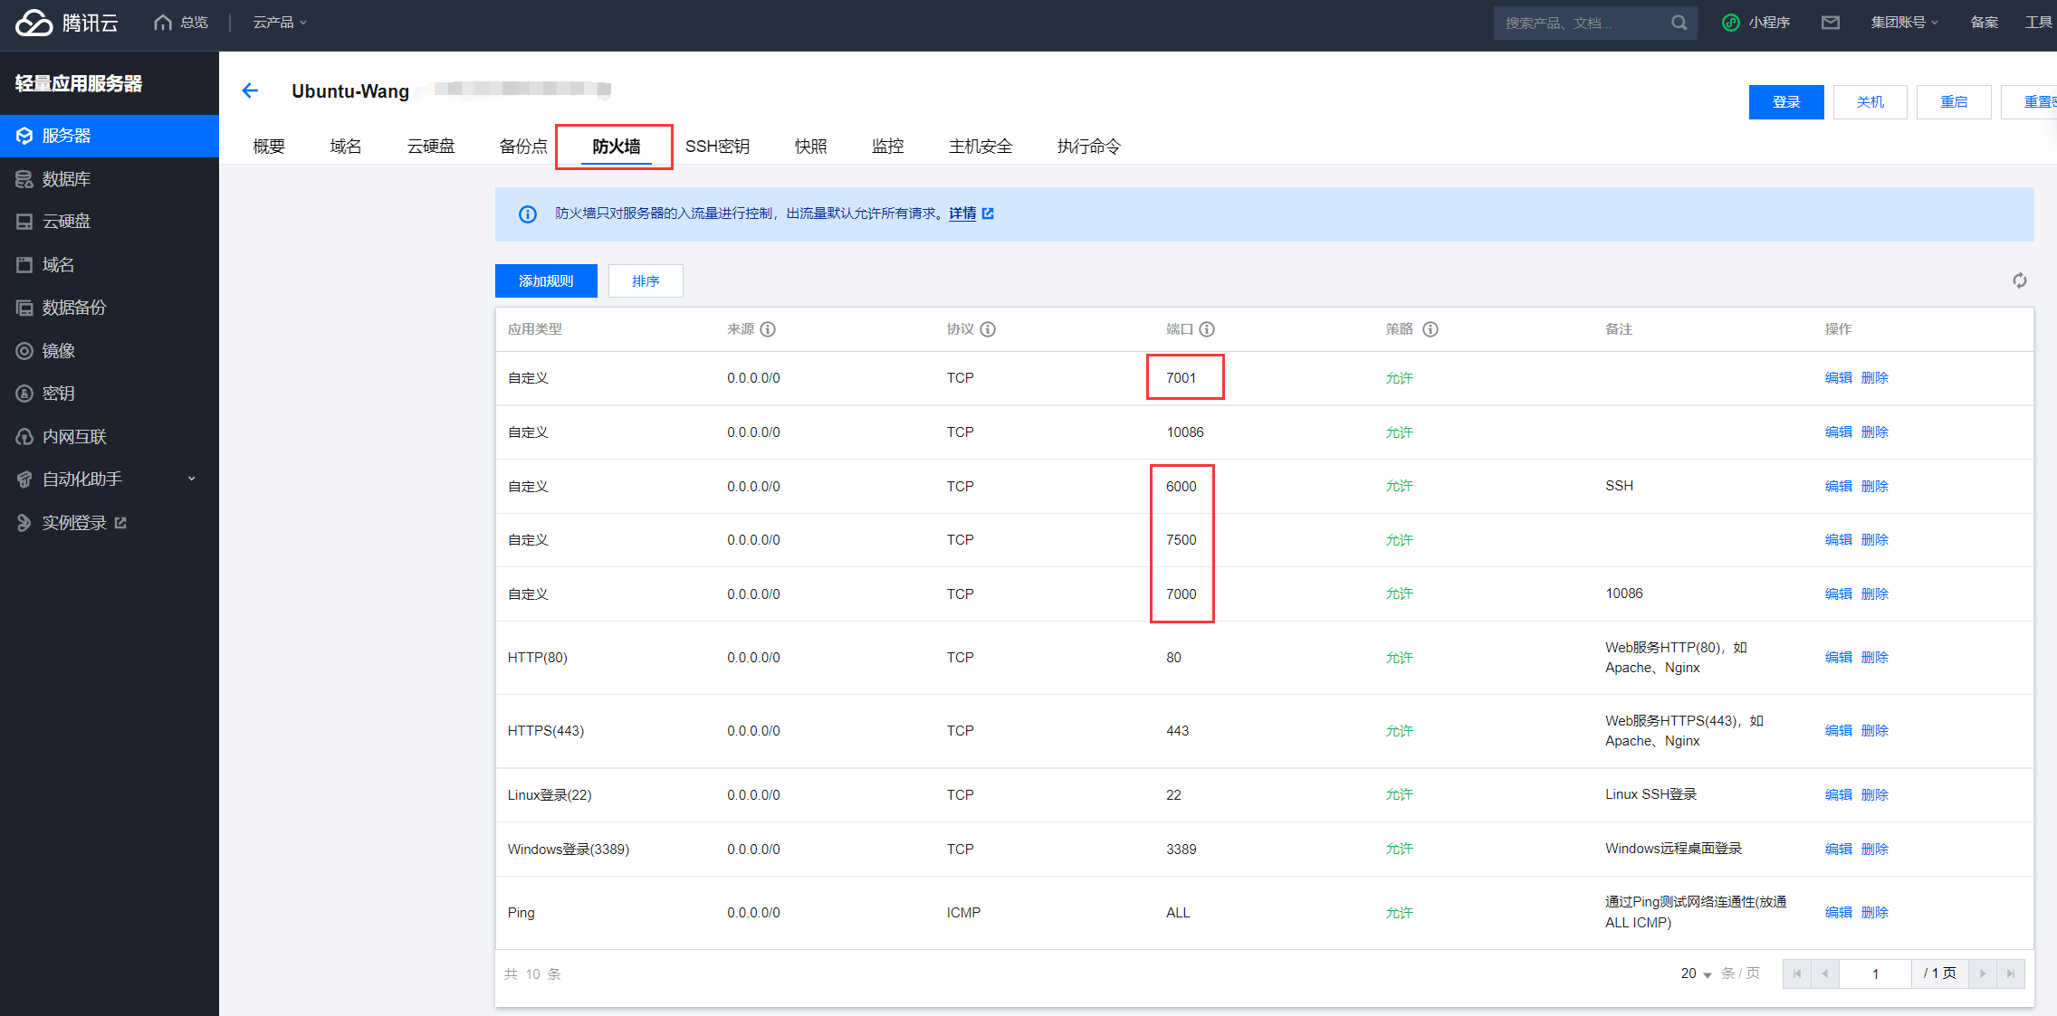Click 编辑 for the Ping ICMP rule
The height and width of the screenshot is (1016, 2057).
click(x=1838, y=913)
